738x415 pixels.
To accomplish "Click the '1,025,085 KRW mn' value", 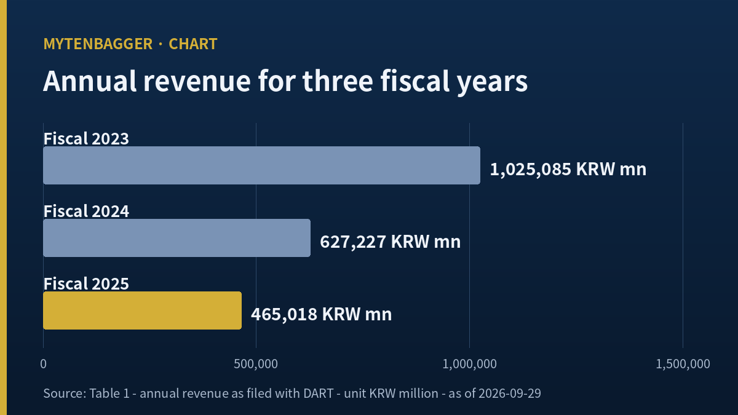I will coord(568,169).
